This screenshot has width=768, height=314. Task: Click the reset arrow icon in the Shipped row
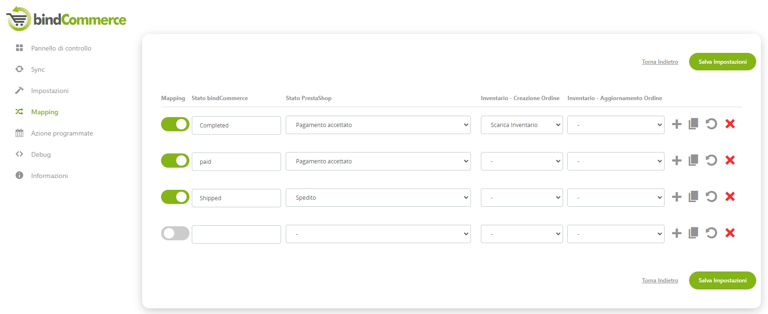tap(711, 197)
